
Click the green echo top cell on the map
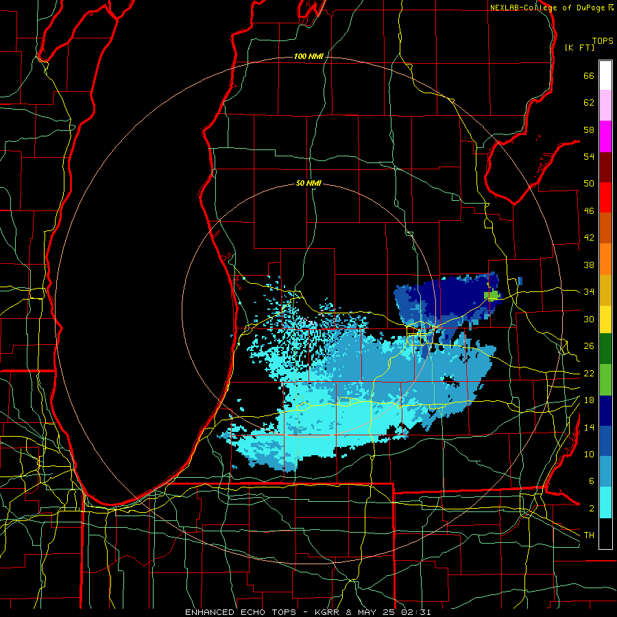coord(493,295)
